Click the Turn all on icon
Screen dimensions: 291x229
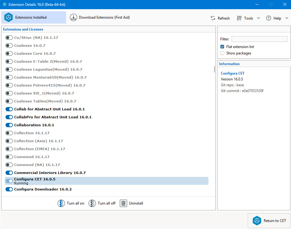(61, 203)
